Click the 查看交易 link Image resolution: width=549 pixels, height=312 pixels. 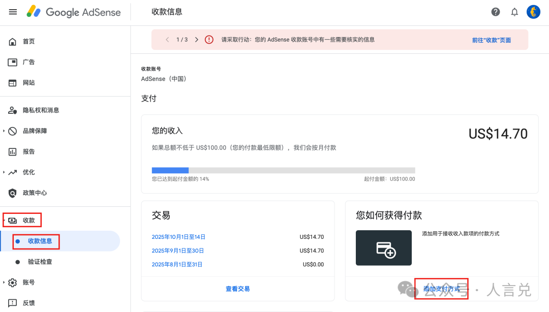click(238, 289)
